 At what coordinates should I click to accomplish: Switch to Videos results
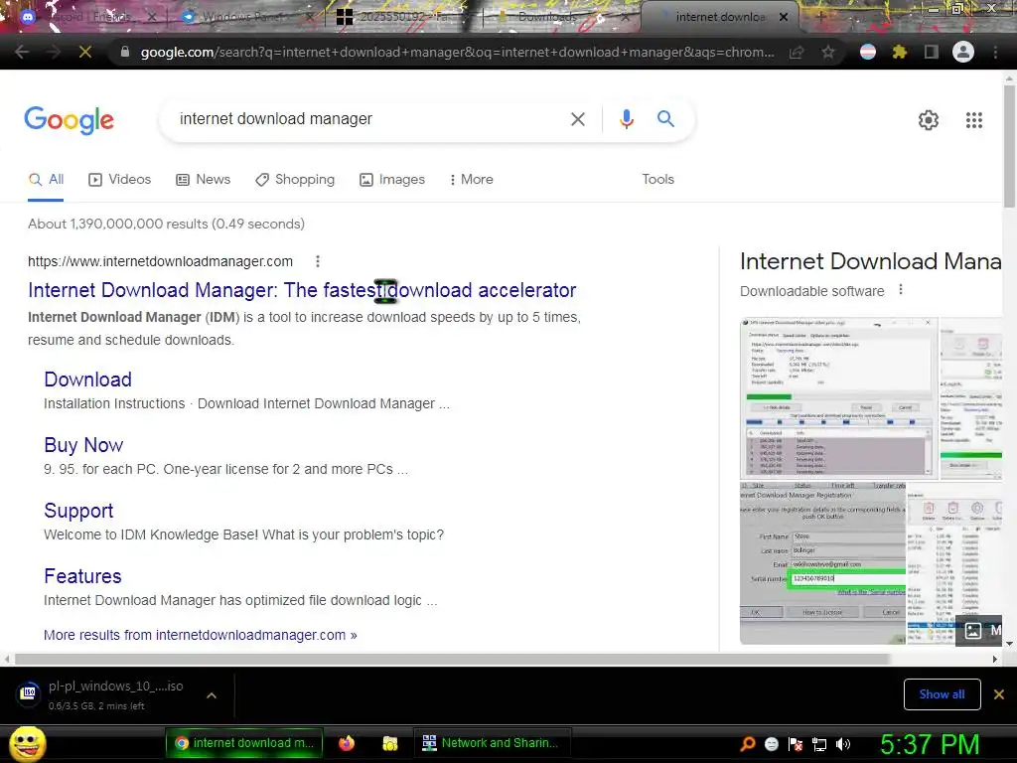click(120, 180)
